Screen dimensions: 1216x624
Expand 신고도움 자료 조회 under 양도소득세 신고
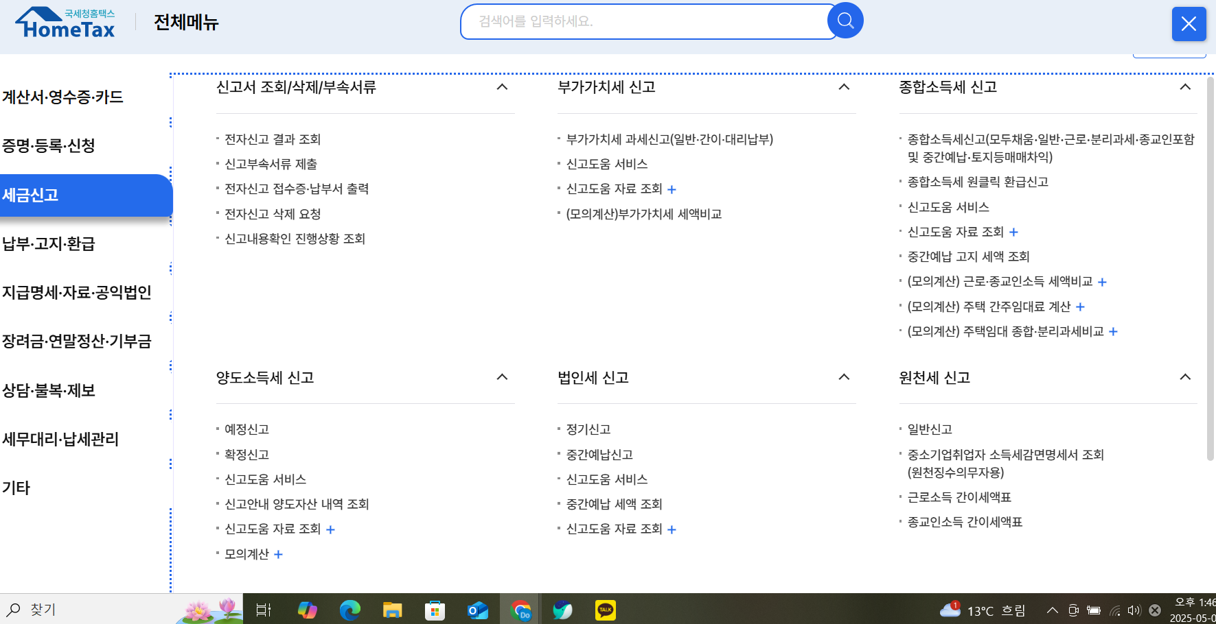pos(330,529)
